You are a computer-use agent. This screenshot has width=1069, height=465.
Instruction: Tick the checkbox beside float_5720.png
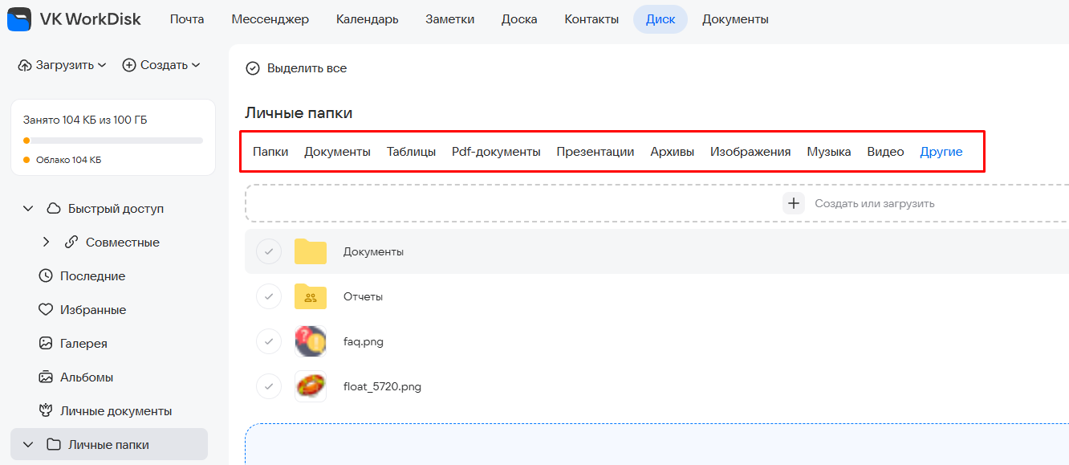click(x=268, y=386)
